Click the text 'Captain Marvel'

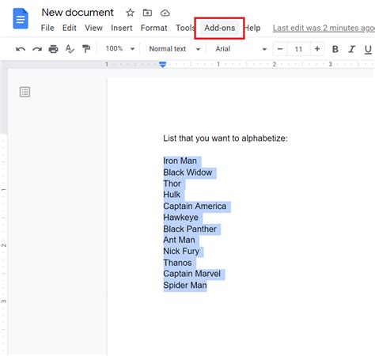(x=191, y=274)
